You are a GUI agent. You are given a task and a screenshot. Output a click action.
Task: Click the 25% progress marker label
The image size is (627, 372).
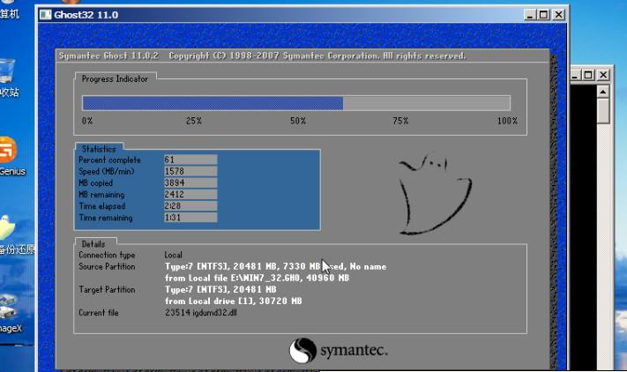194,121
